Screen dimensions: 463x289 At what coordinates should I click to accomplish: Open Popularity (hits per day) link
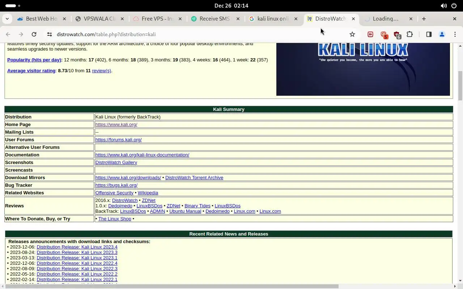point(35,60)
